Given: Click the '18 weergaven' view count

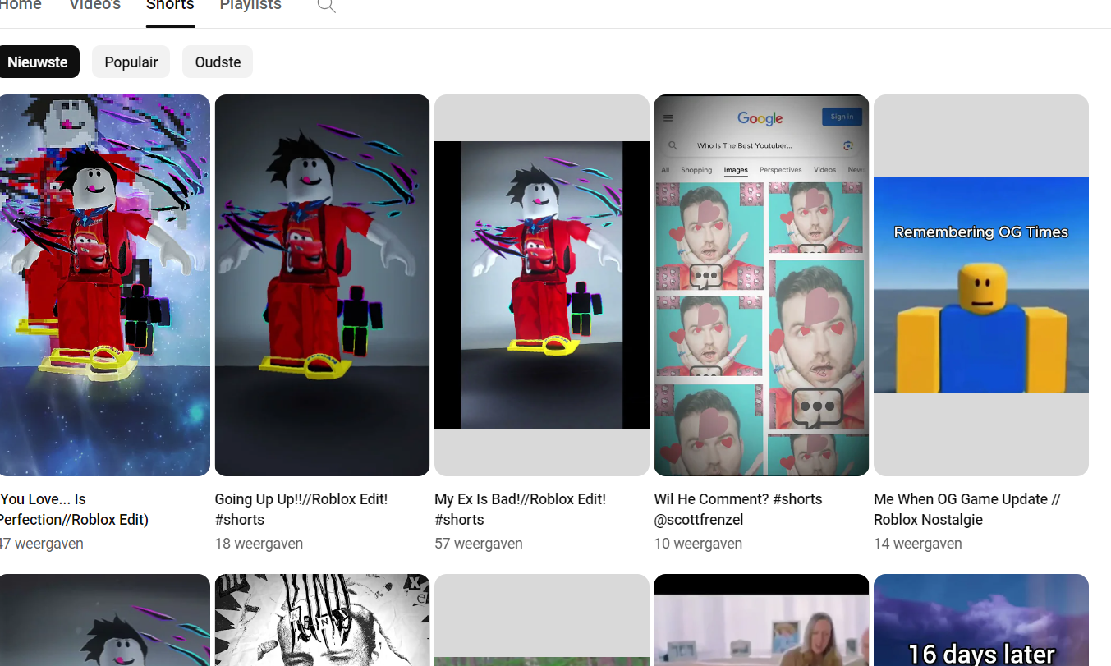Looking at the screenshot, I should coord(259,544).
